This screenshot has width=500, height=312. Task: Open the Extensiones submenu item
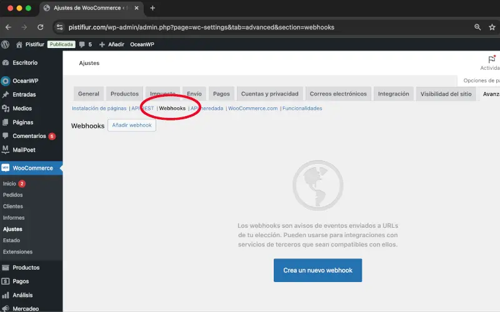(x=17, y=252)
